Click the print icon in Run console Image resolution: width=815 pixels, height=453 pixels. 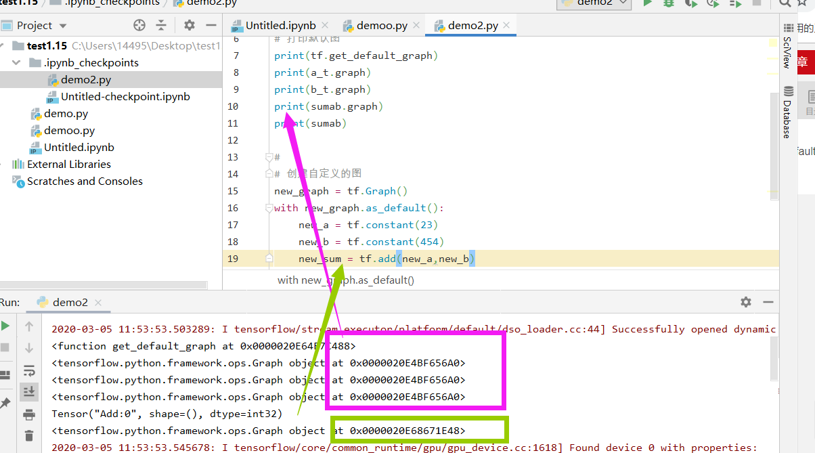tap(29, 414)
